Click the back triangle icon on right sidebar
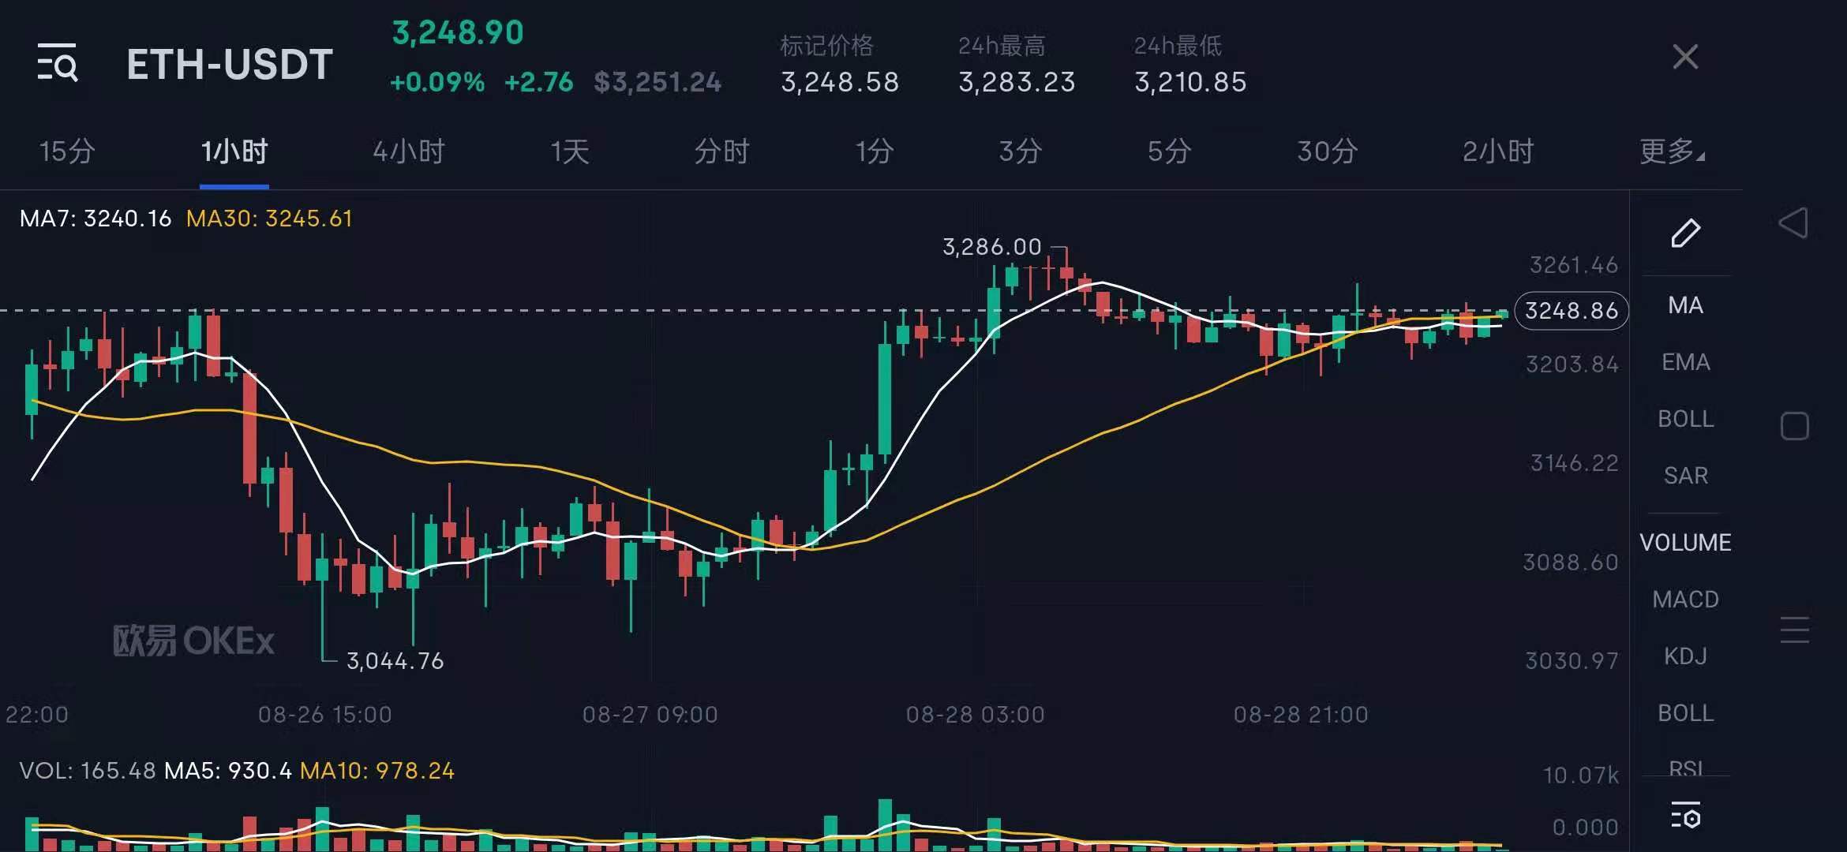The width and height of the screenshot is (1847, 852). click(x=1795, y=223)
